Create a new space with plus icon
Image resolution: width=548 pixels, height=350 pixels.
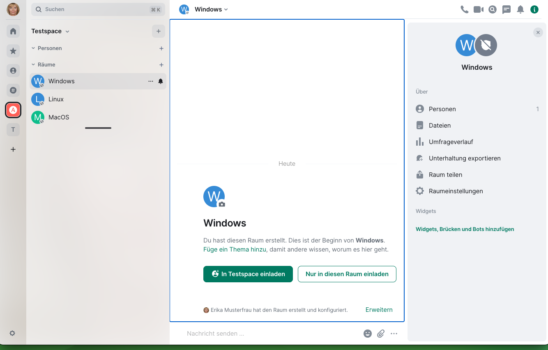point(13,149)
